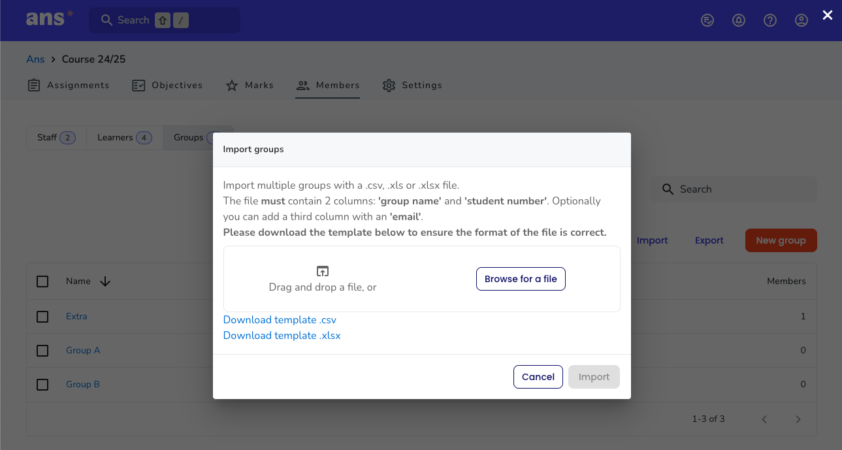
Task: Open the help question mark icon
Action: click(x=770, y=20)
